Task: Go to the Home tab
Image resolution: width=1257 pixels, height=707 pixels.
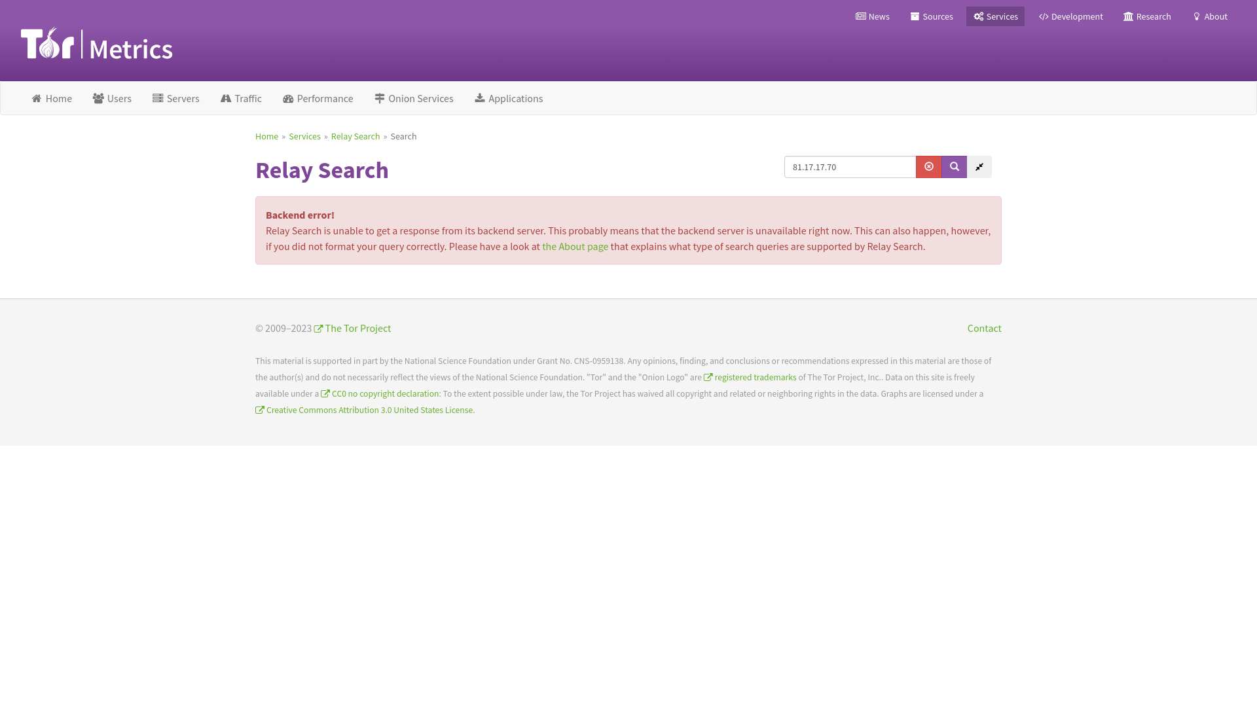Action: pyautogui.click(x=52, y=98)
